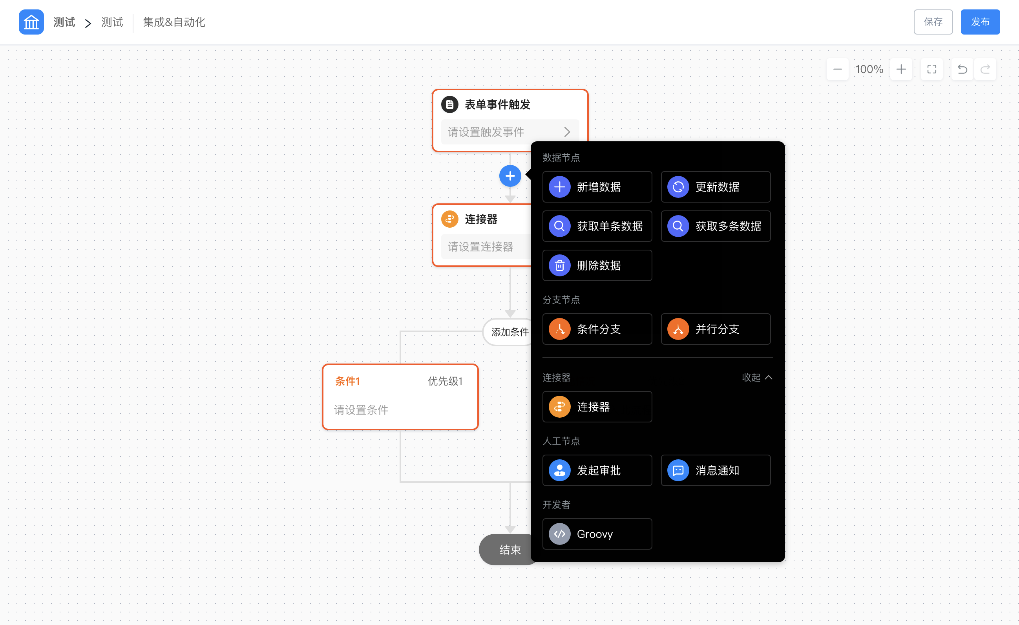This screenshot has height=625, width=1019.
Task: Choose 条件分支 node option
Action: point(597,329)
